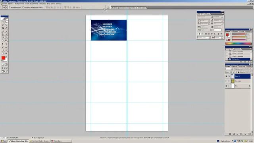
Task: Click the zoom percentage field in status bar
Action: point(3,138)
